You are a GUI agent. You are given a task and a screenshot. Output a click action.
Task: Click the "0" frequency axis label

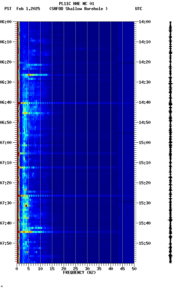click(17, 269)
